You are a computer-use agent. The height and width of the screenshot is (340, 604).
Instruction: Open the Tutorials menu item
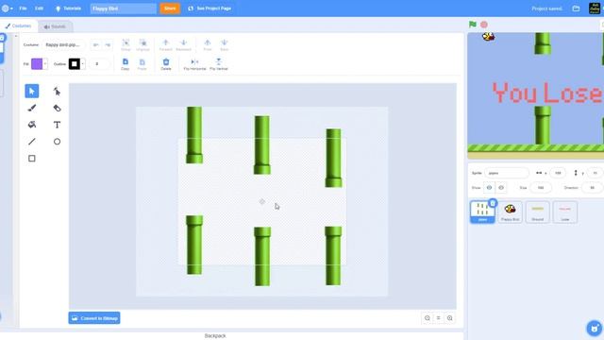click(69, 8)
